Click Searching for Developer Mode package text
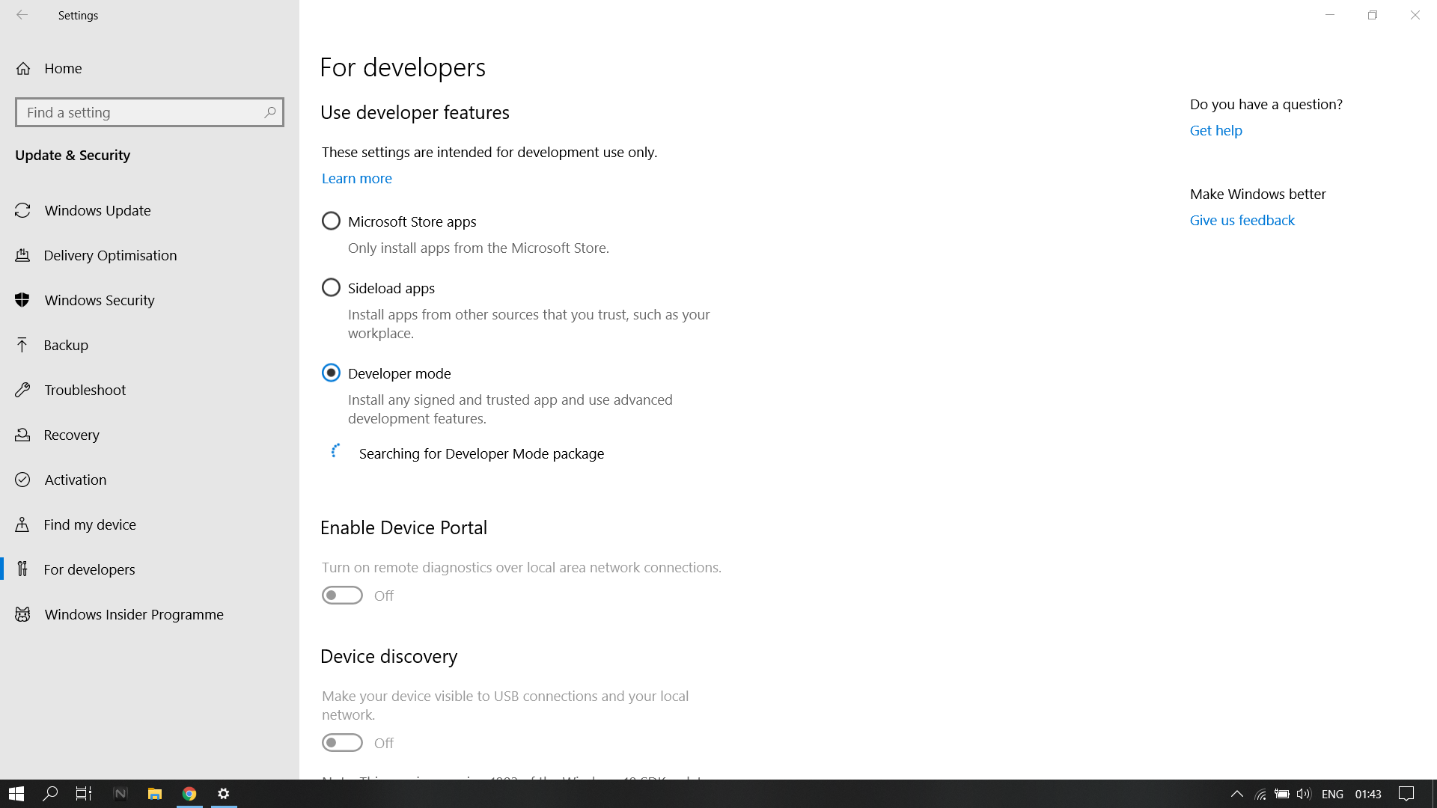This screenshot has height=808, width=1437. click(x=481, y=453)
